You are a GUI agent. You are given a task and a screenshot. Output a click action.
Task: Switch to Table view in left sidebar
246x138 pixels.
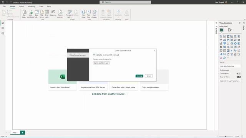click(x=3, y=28)
